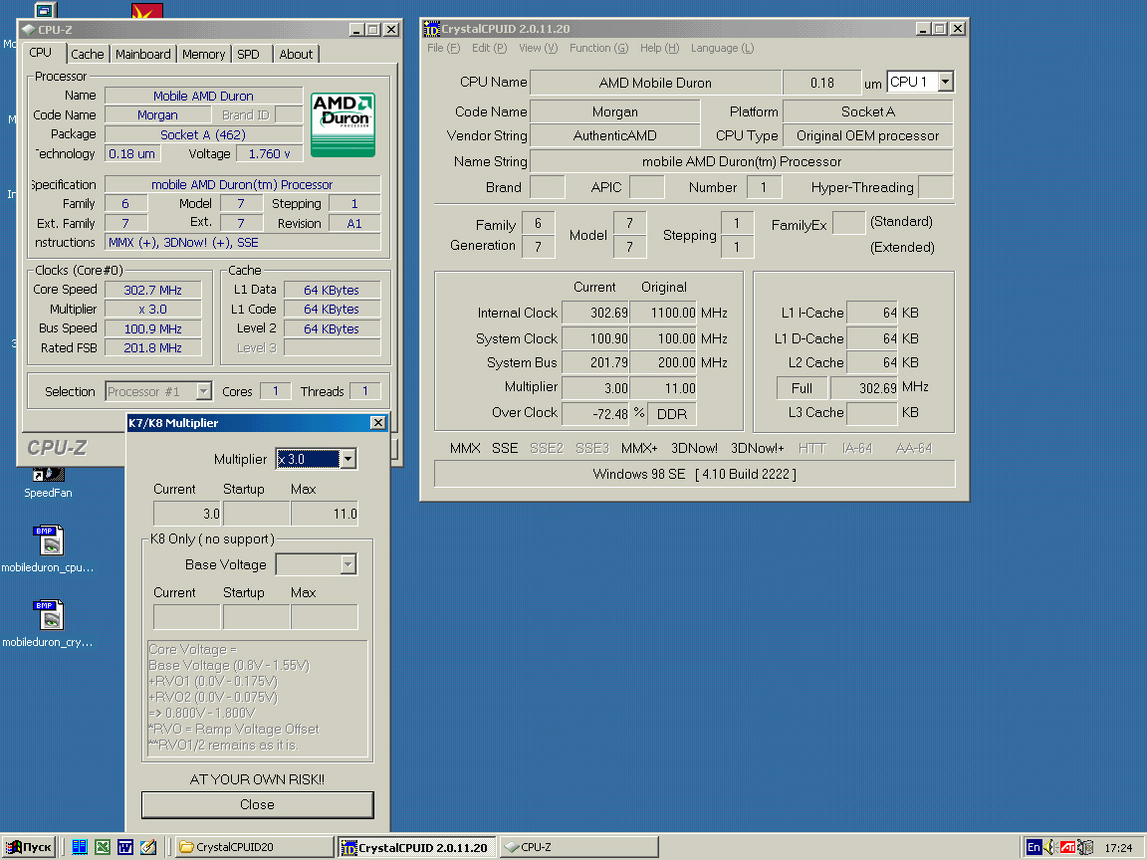This screenshot has height=860, width=1147.
Task: Open the mobileduron_cry BMP file icon
Action: point(48,617)
